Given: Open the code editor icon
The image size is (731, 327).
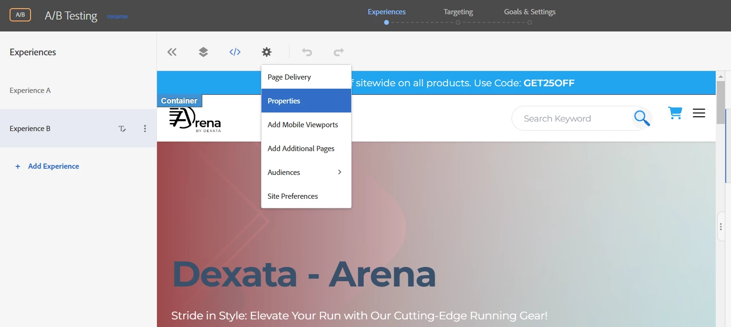Looking at the screenshot, I should (x=235, y=52).
